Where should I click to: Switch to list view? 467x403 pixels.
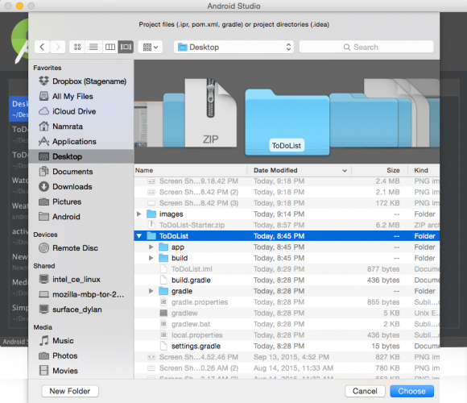click(93, 47)
